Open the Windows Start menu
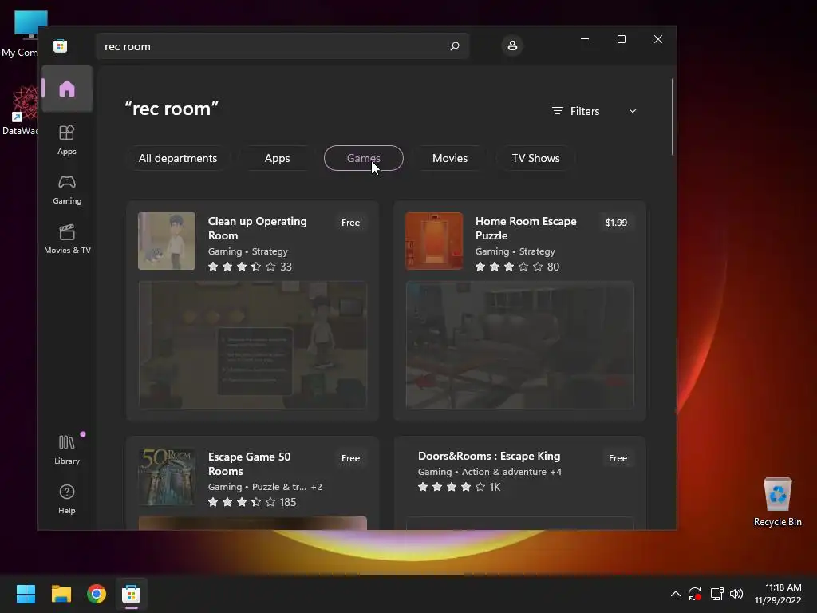This screenshot has width=817, height=613. (x=26, y=594)
